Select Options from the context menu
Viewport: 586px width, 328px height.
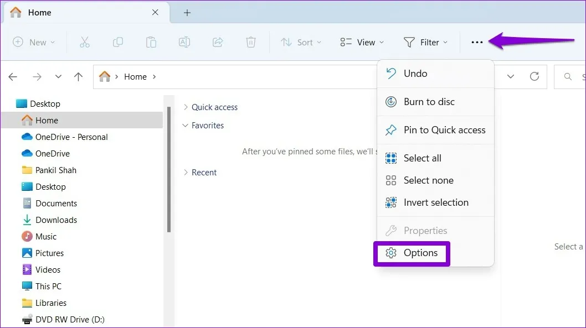point(421,253)
